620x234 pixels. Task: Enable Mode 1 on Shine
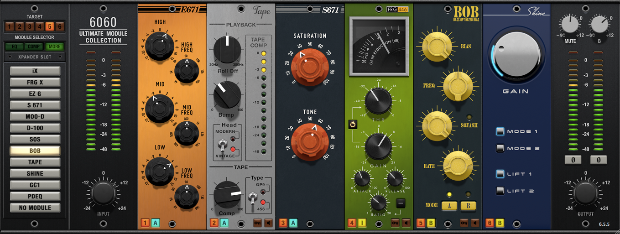point(500,131)
